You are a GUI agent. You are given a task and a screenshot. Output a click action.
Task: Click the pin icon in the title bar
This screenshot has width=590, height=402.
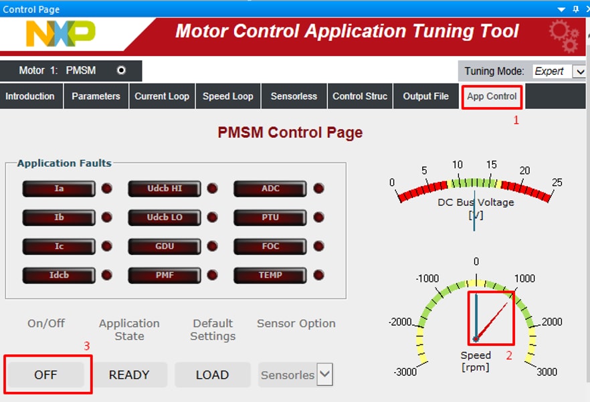pyautogui.click(x=575, y=9)
